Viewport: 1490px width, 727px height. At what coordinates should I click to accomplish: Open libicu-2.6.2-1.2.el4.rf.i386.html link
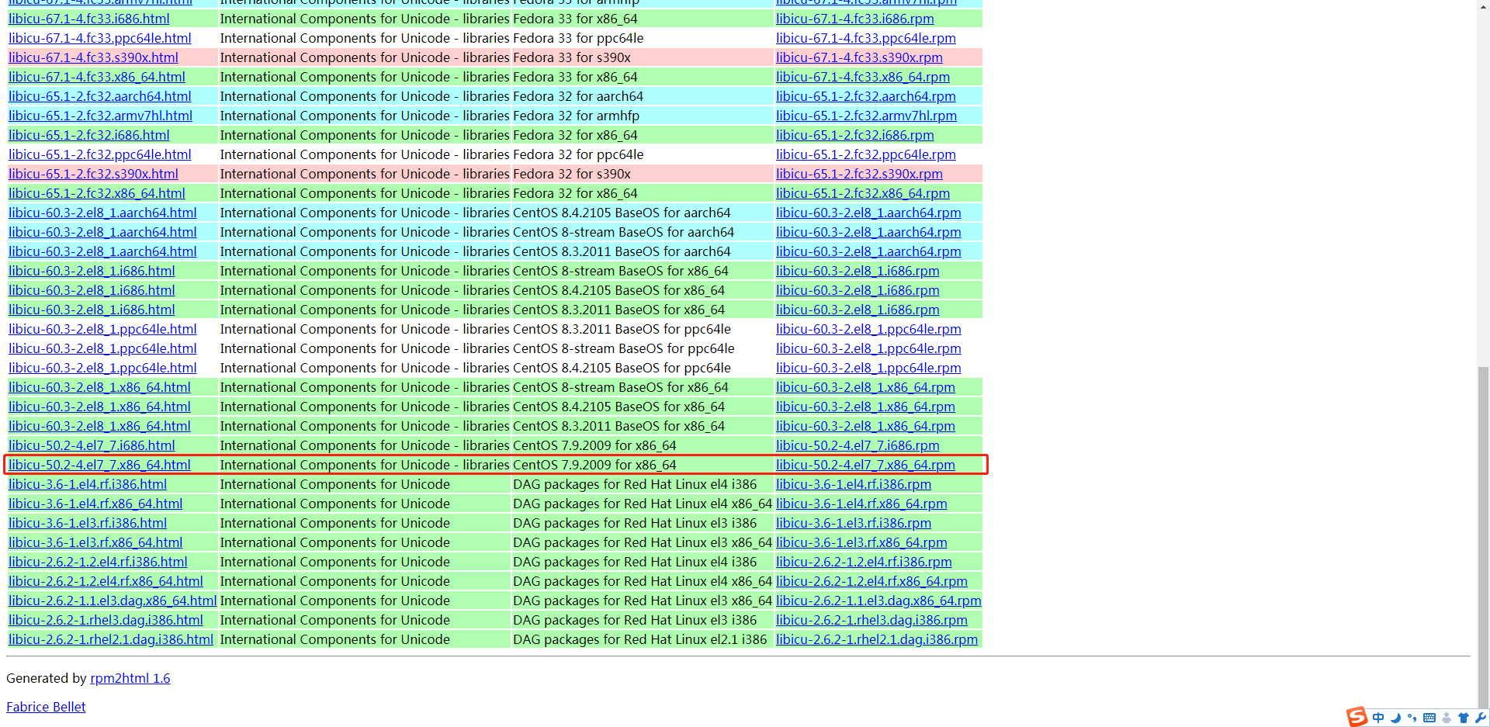point(98,562)
